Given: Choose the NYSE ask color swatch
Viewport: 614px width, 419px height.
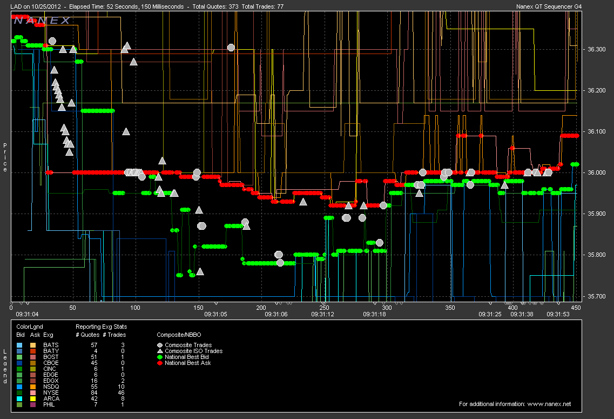Looking at the screenshot, I should (33, 393).
